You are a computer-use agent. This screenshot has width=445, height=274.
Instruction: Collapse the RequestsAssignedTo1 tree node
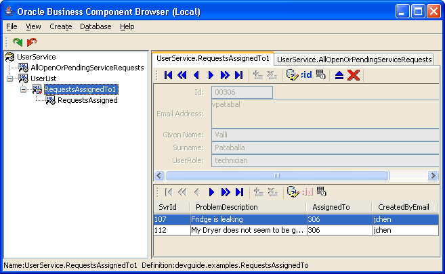(x=23, y=89)
